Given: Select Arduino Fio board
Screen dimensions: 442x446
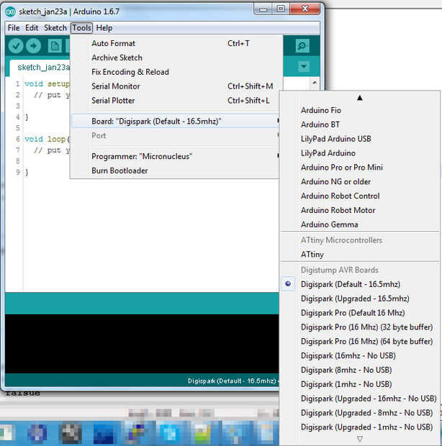Looking at the screenshot, I should point(360,110).
